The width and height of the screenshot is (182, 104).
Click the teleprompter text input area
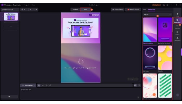pos(81,94)
